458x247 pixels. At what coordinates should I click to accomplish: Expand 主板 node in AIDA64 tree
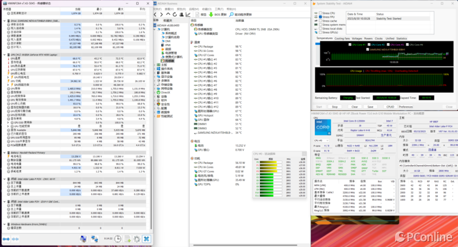[x=155, y=65]
